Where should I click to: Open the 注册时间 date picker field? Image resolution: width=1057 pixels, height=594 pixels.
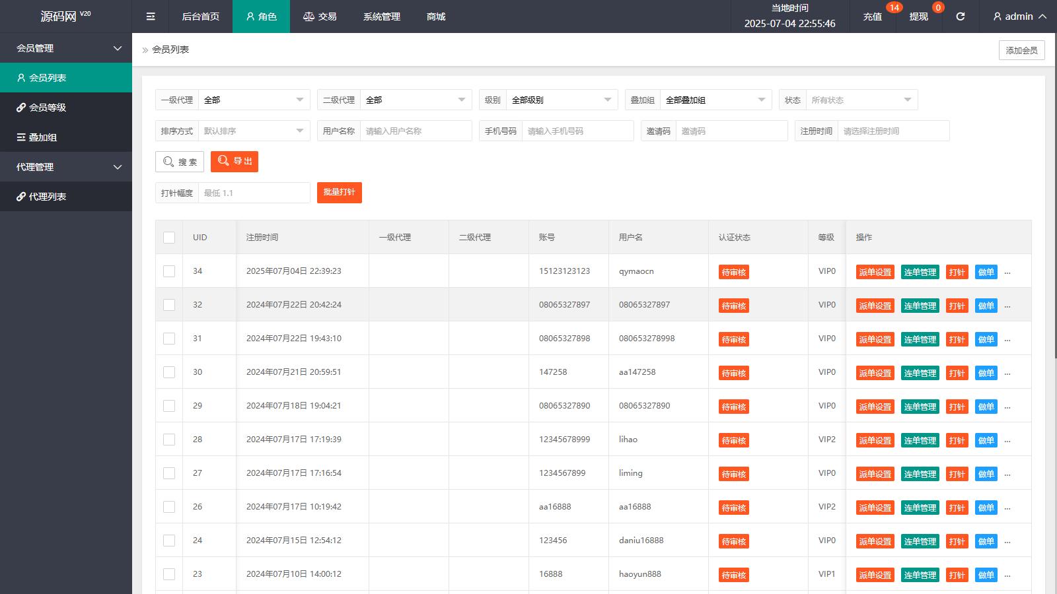(x=894, y=131)
